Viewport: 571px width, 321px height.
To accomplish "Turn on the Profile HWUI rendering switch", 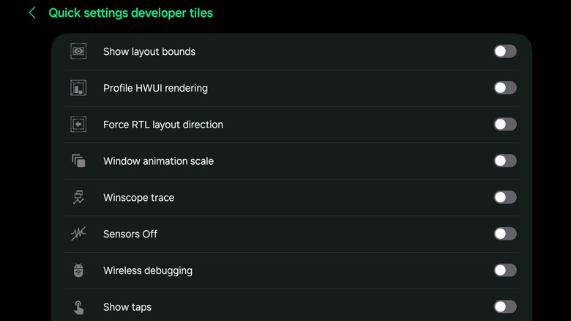I will click(504, 88).
